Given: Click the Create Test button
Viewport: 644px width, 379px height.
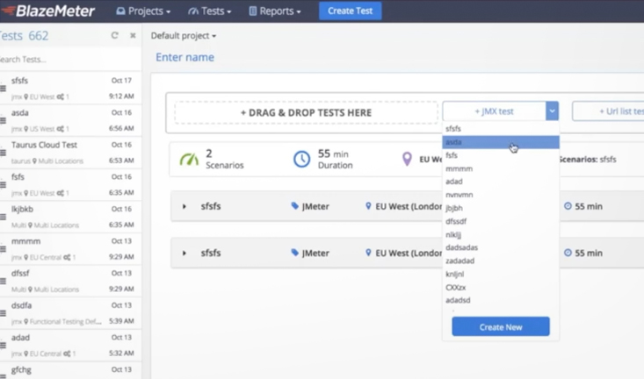Looking at the screenshot, I should tap(350, 11).
